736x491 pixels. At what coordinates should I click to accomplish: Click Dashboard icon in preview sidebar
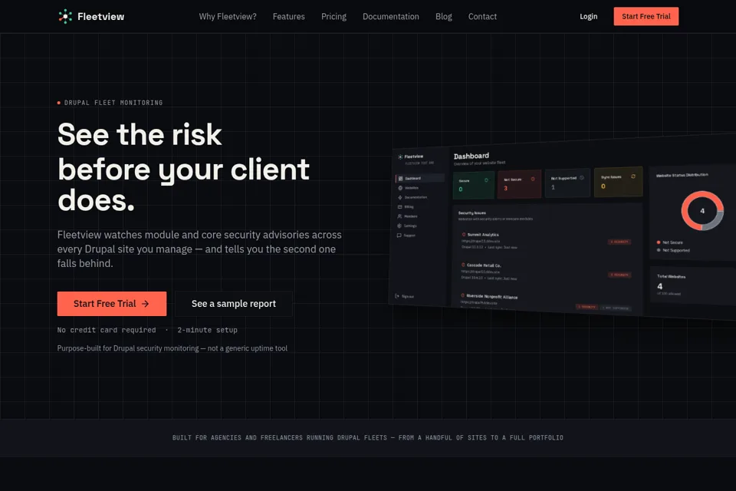(400, 179)
